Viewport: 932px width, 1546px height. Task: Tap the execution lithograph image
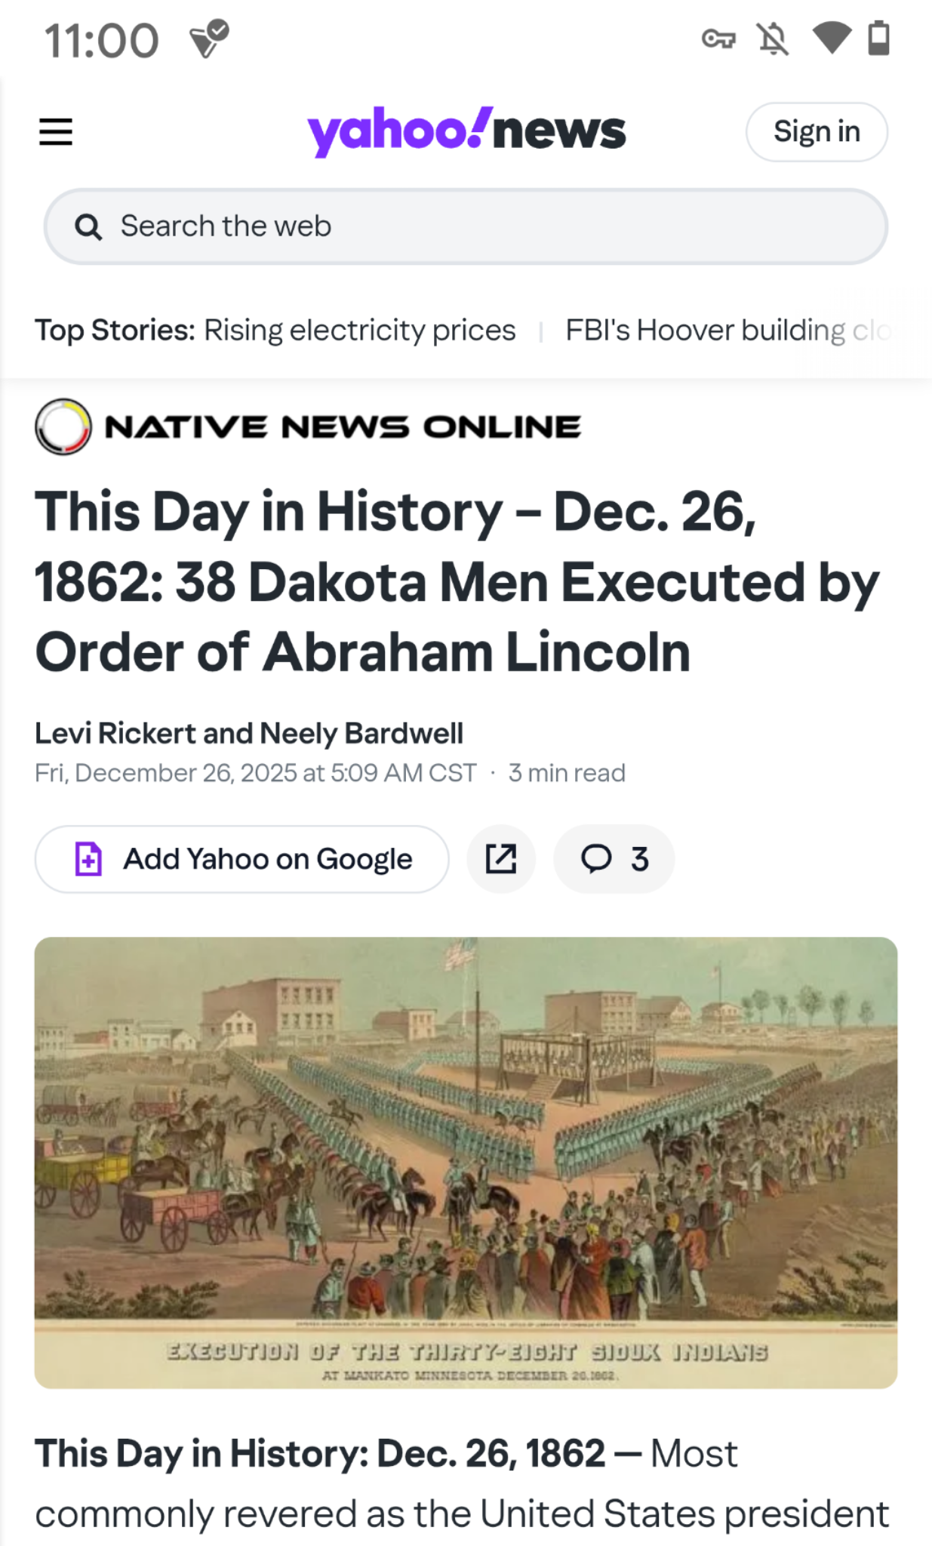(466, 1163)
